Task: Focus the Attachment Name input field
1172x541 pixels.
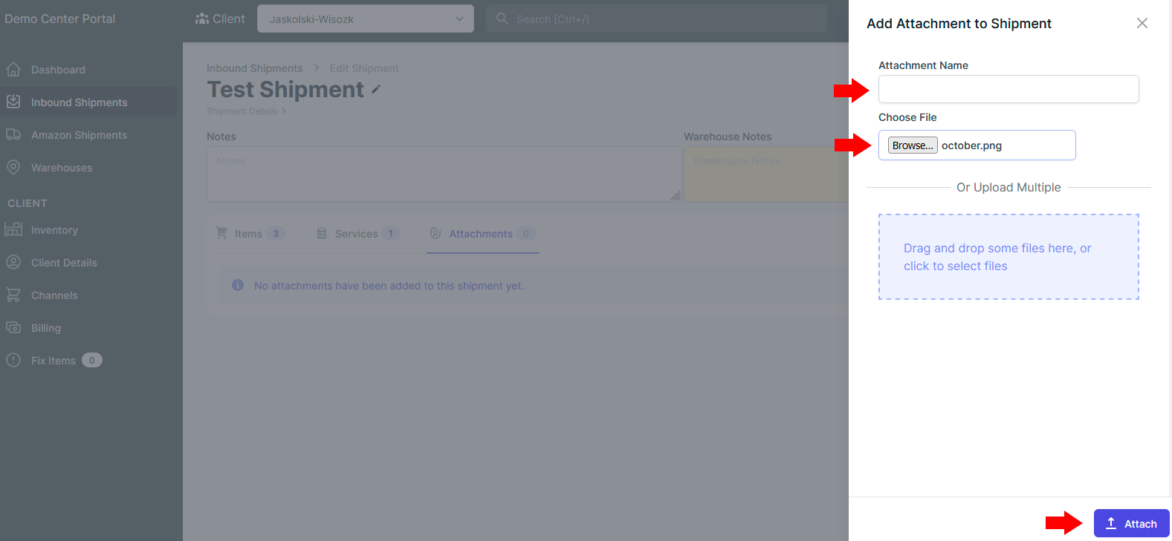Action: [1008, 89]
